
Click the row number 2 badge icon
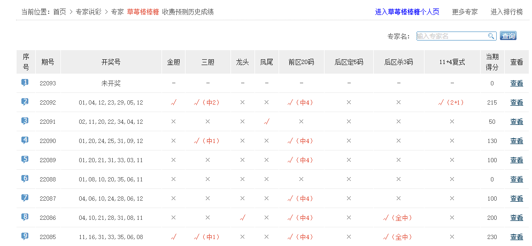(25, 102)
